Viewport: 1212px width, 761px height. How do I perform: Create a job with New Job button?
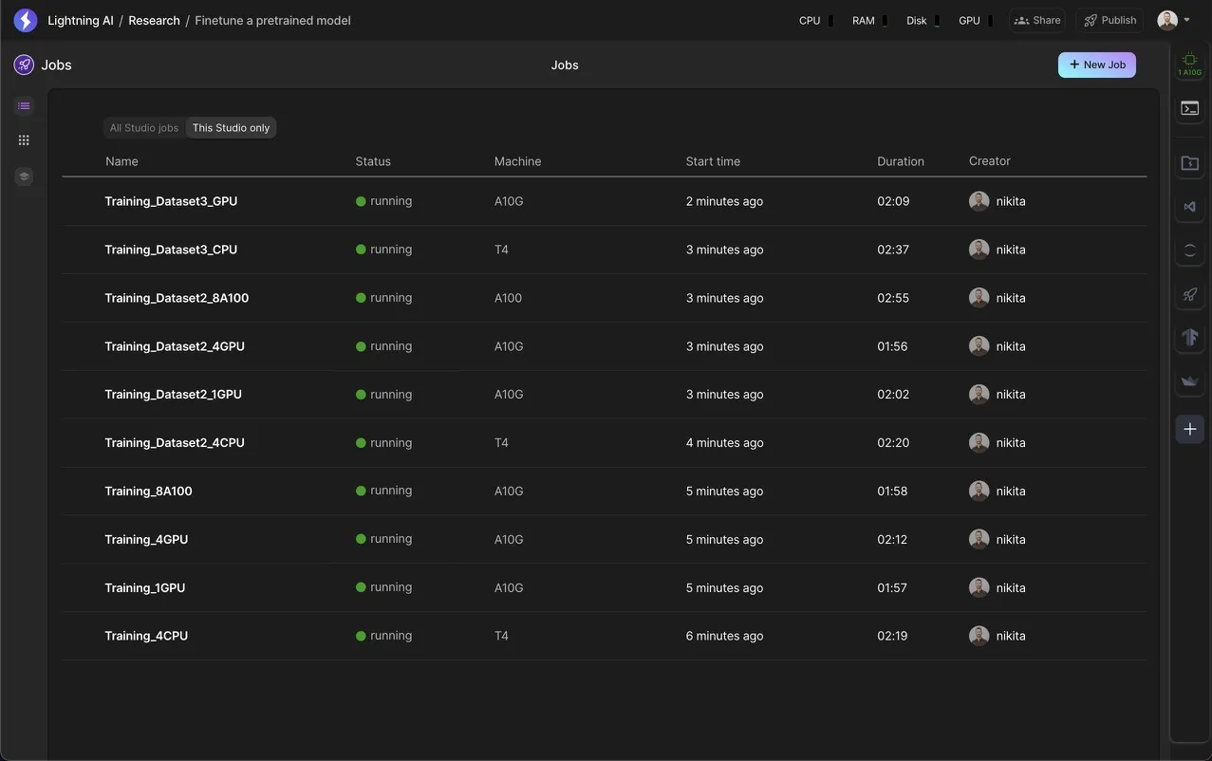point(1097,65)
